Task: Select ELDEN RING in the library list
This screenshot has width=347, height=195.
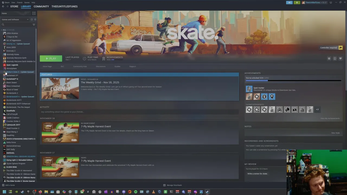Action: tap(11, 167)
